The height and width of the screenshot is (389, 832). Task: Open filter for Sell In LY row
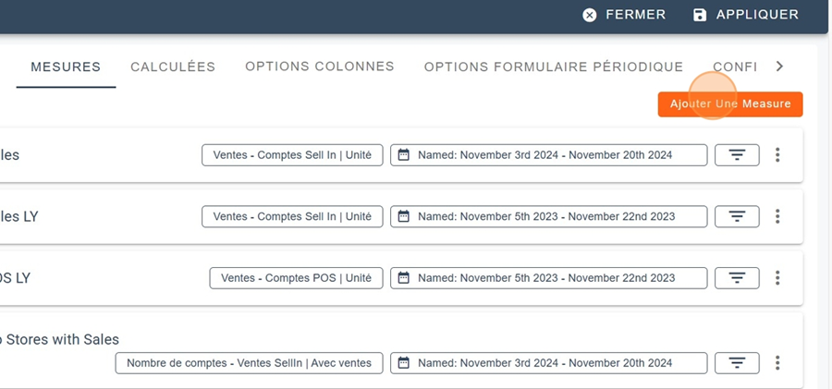pos(737,217)
